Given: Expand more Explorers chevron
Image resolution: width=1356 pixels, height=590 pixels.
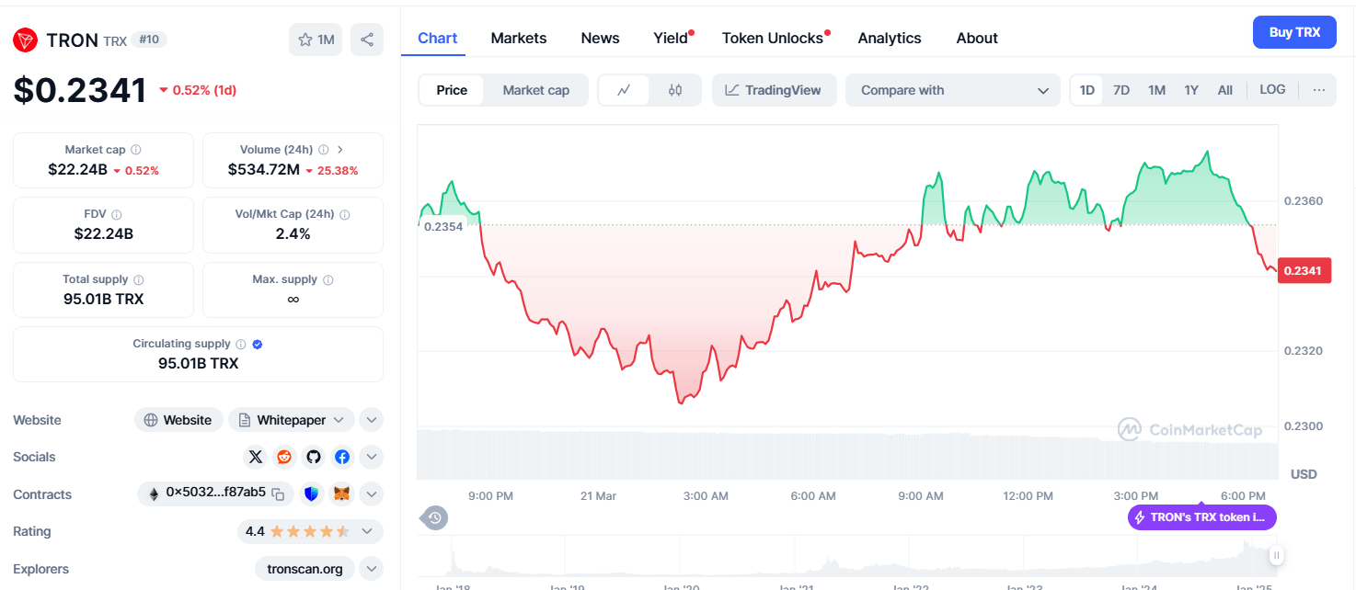Looking at the screenshot, I should tap(371, 569).
